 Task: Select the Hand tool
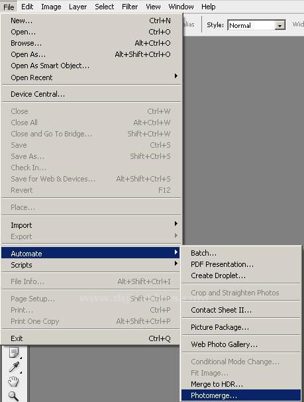click(x=13, y=381)
